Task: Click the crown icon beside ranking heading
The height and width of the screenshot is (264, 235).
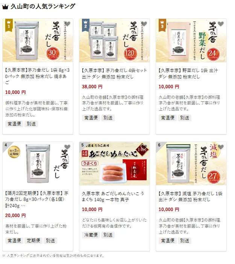Action: pyautogui.click(x=5, y=7)
